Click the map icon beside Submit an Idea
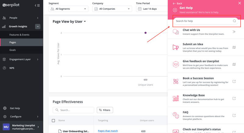This screenshot has width=244, height=133. pos(234,47)
